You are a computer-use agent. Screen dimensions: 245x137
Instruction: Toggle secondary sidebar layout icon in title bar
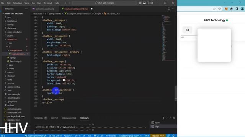coord(148,3)
